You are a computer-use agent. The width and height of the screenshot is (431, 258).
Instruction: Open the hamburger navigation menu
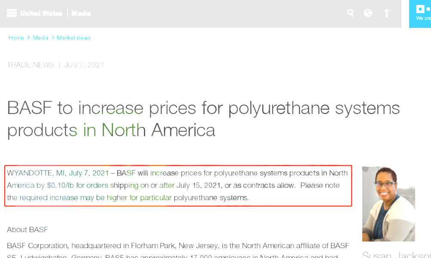coord(12,13)
